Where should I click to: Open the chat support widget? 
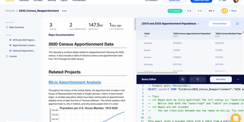point(235,118)
